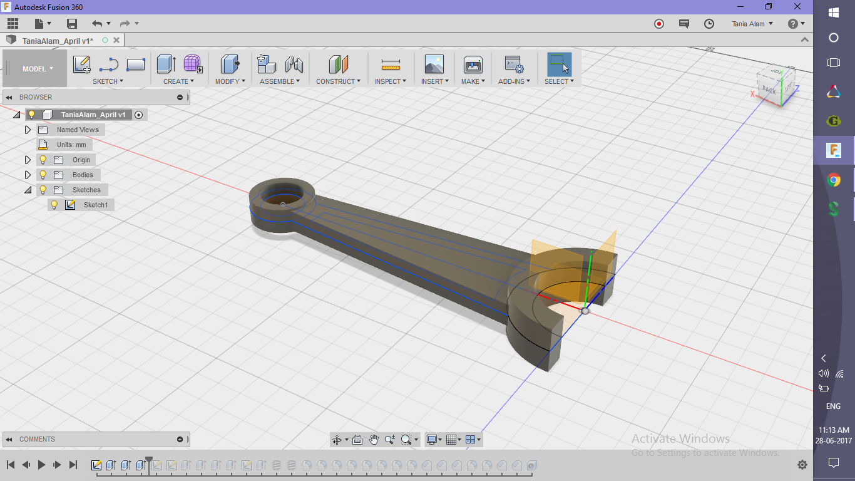
Task: Click the Measure inspect icon
Action: point(391,65)
